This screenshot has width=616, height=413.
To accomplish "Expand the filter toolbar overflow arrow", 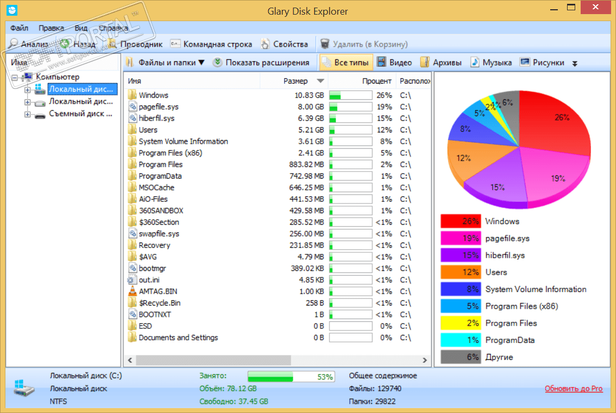I will click(x=575, y=63).
